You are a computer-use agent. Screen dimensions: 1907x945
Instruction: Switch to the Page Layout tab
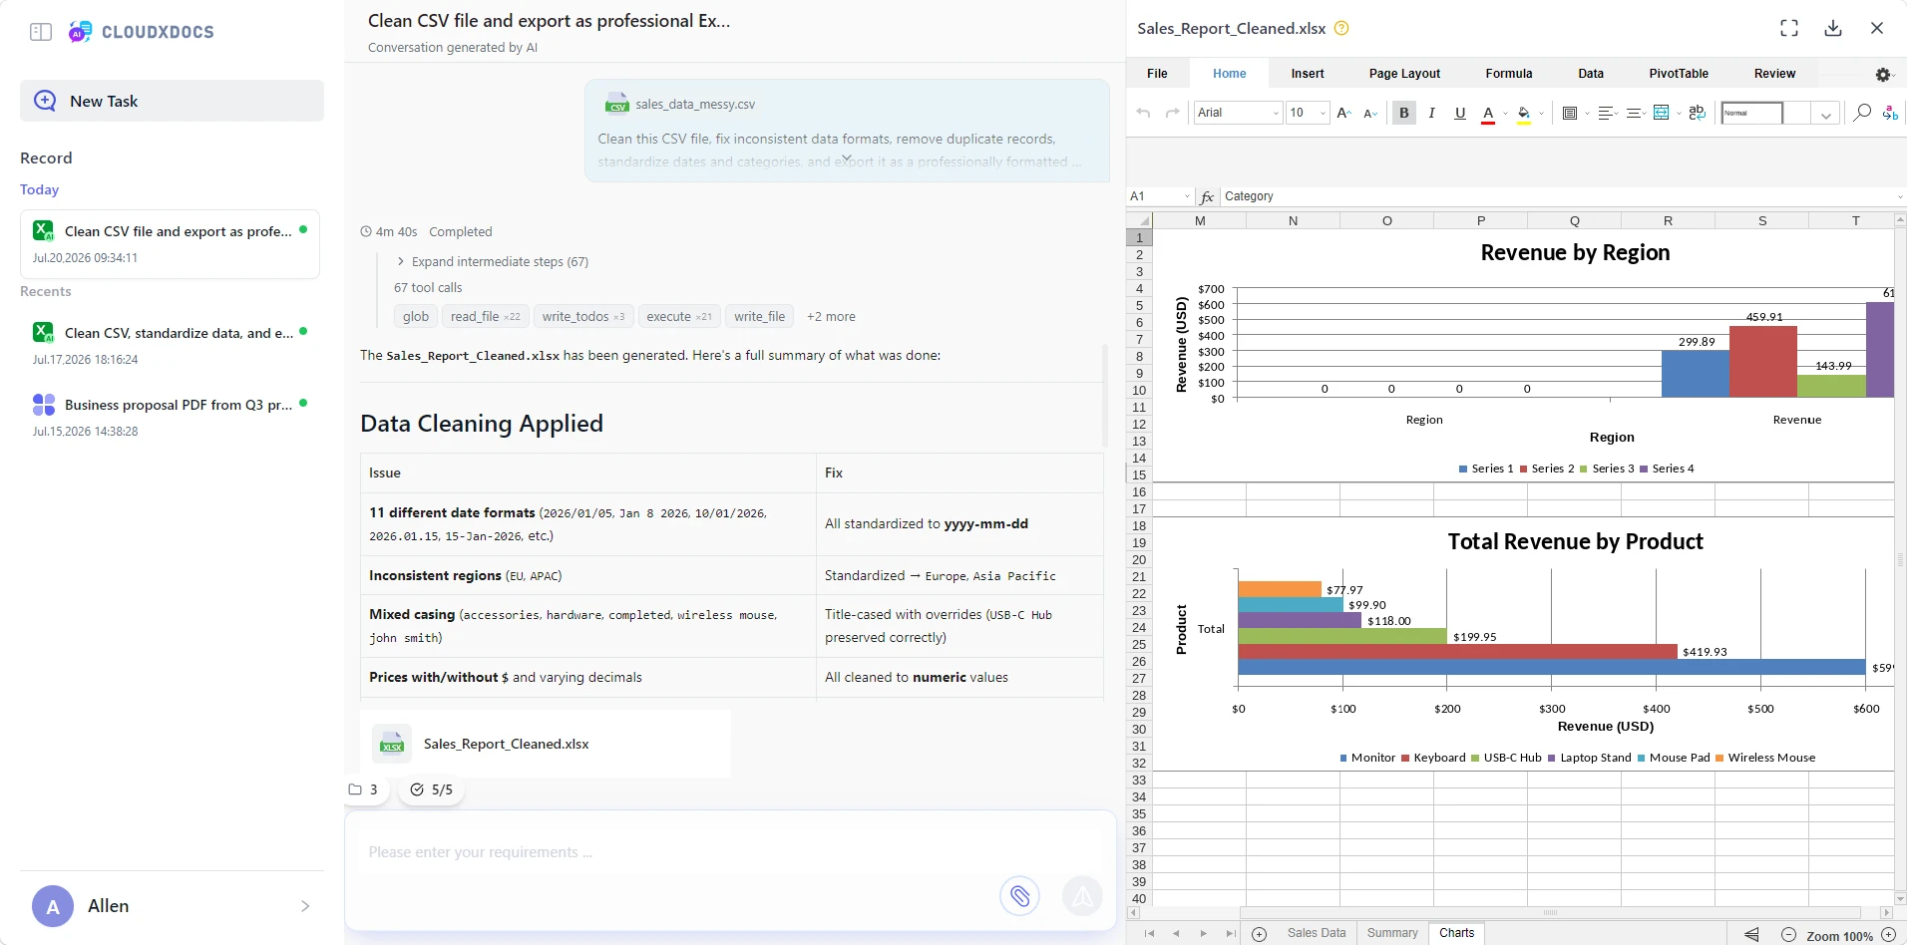pos(1404,74)
